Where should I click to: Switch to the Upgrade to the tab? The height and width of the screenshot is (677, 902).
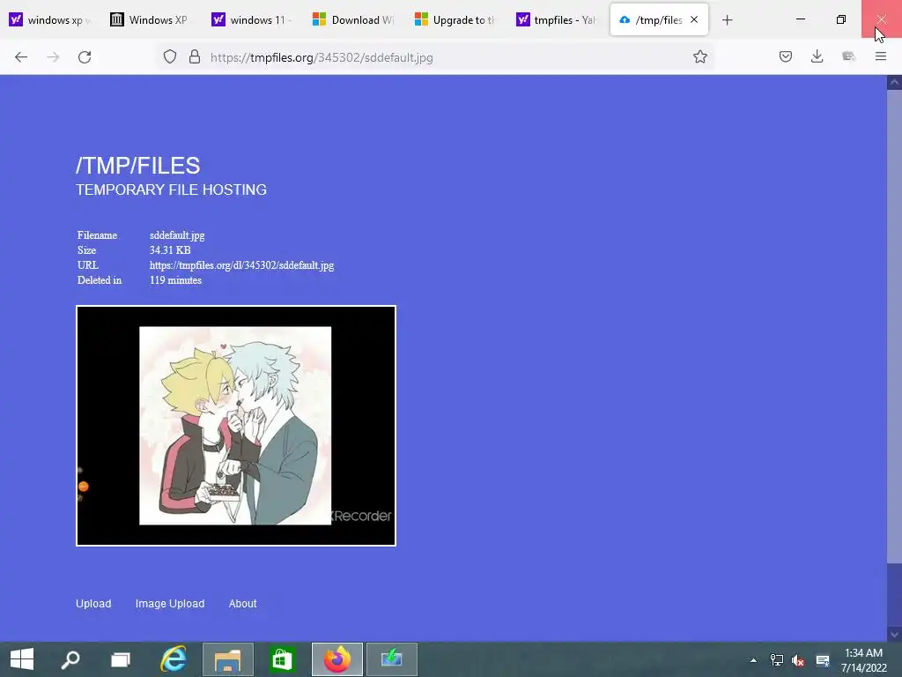455,20
